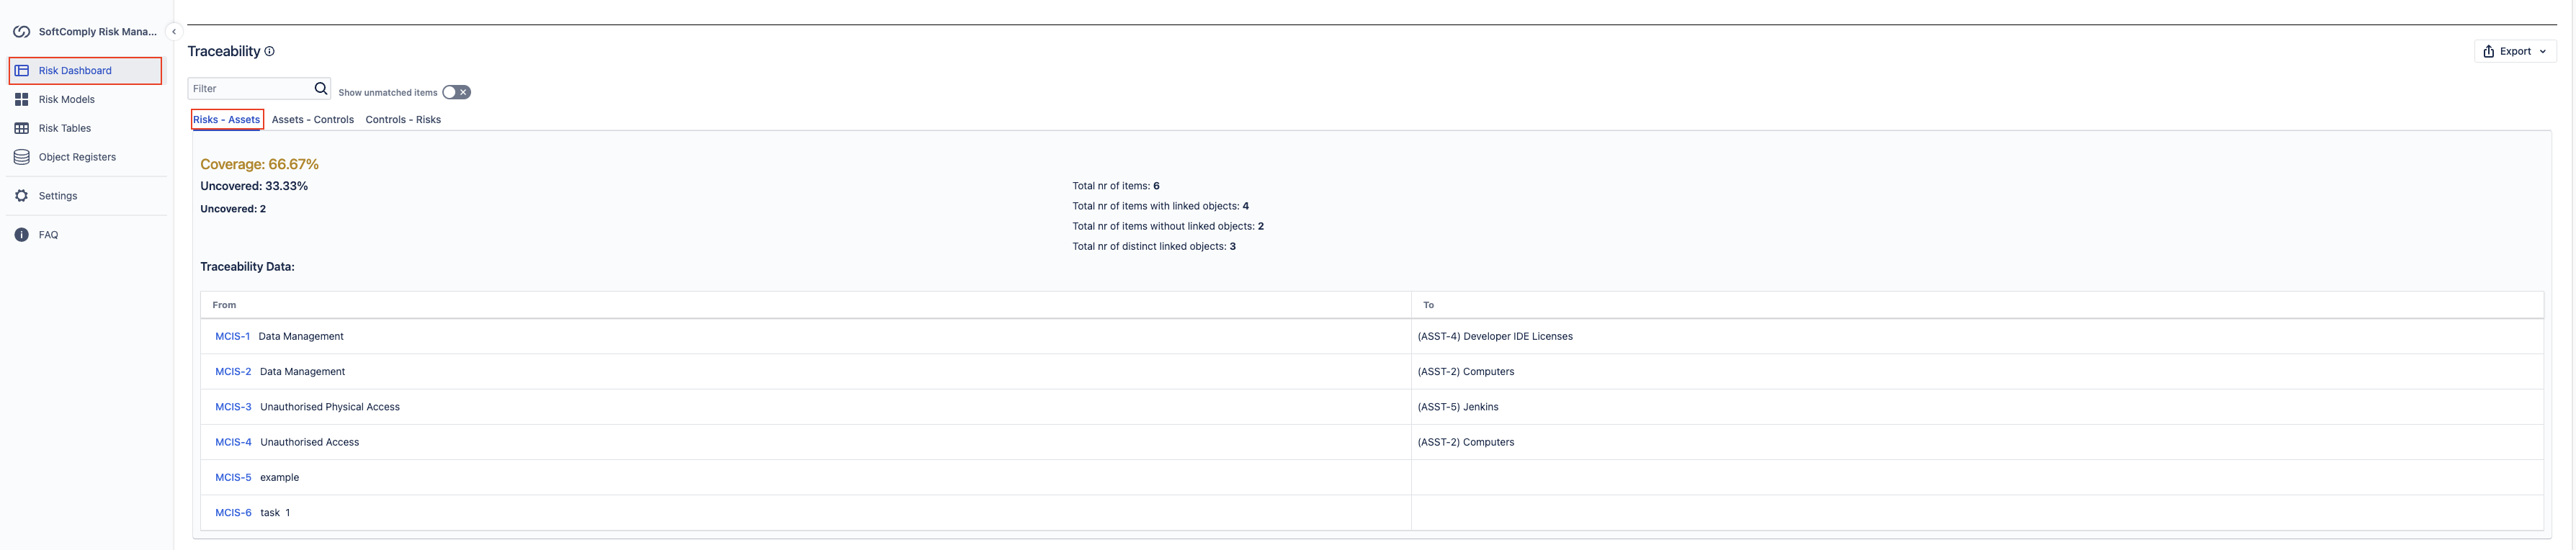Toggle Show unmatched items switch
This screenshot has height=550, width=2576.
pos(456,92)
